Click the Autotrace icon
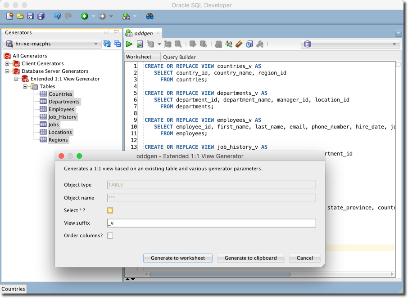Viewport: 408px width, 298px height. 168,44
